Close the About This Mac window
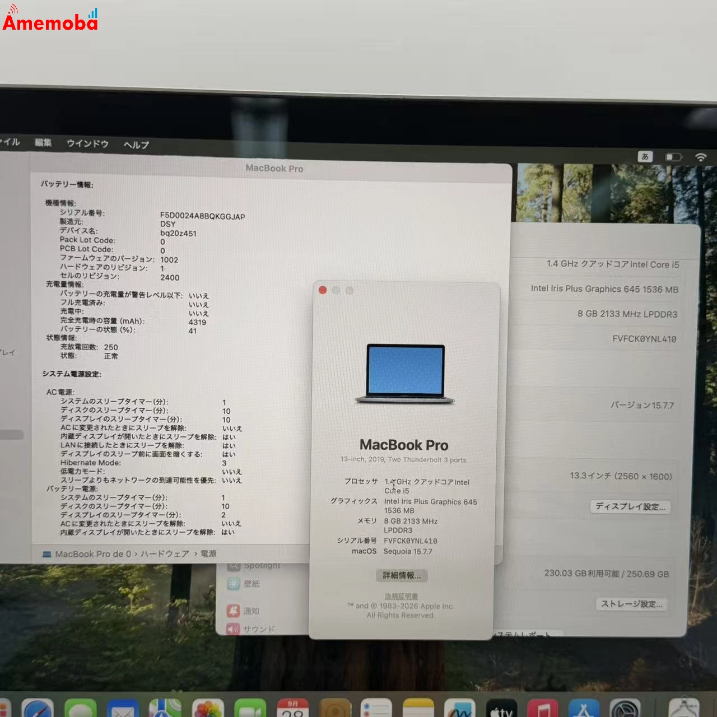The height and width of the screenshot is (717, 717). pyautogui.click(x=323, y=290)
